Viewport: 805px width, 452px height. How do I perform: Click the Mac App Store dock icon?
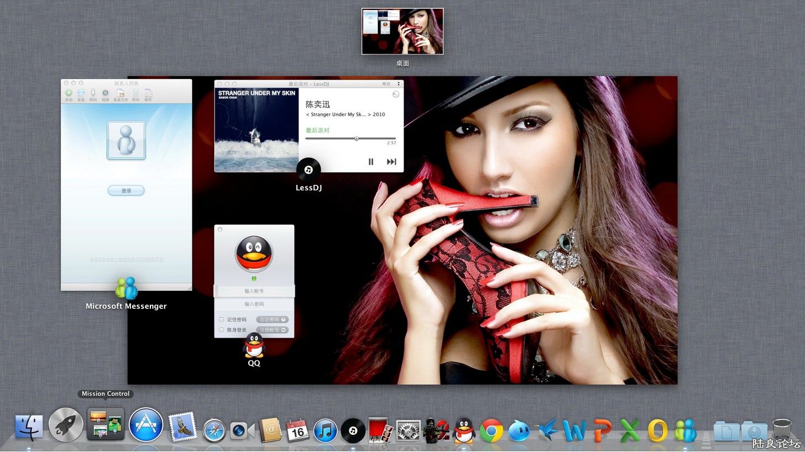146,425
